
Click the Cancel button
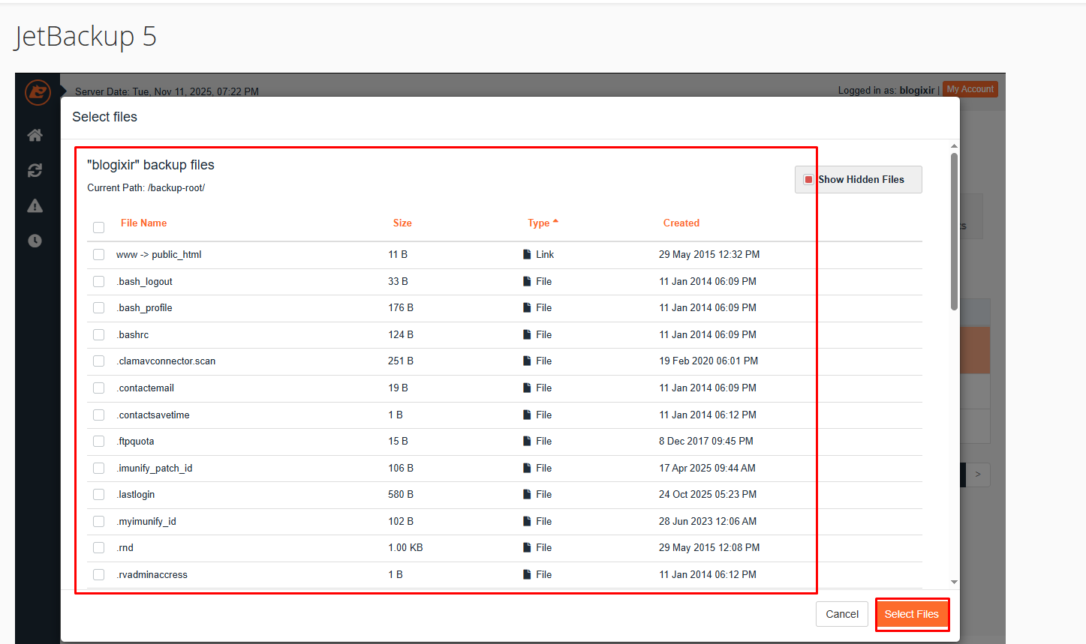[841, 614]
